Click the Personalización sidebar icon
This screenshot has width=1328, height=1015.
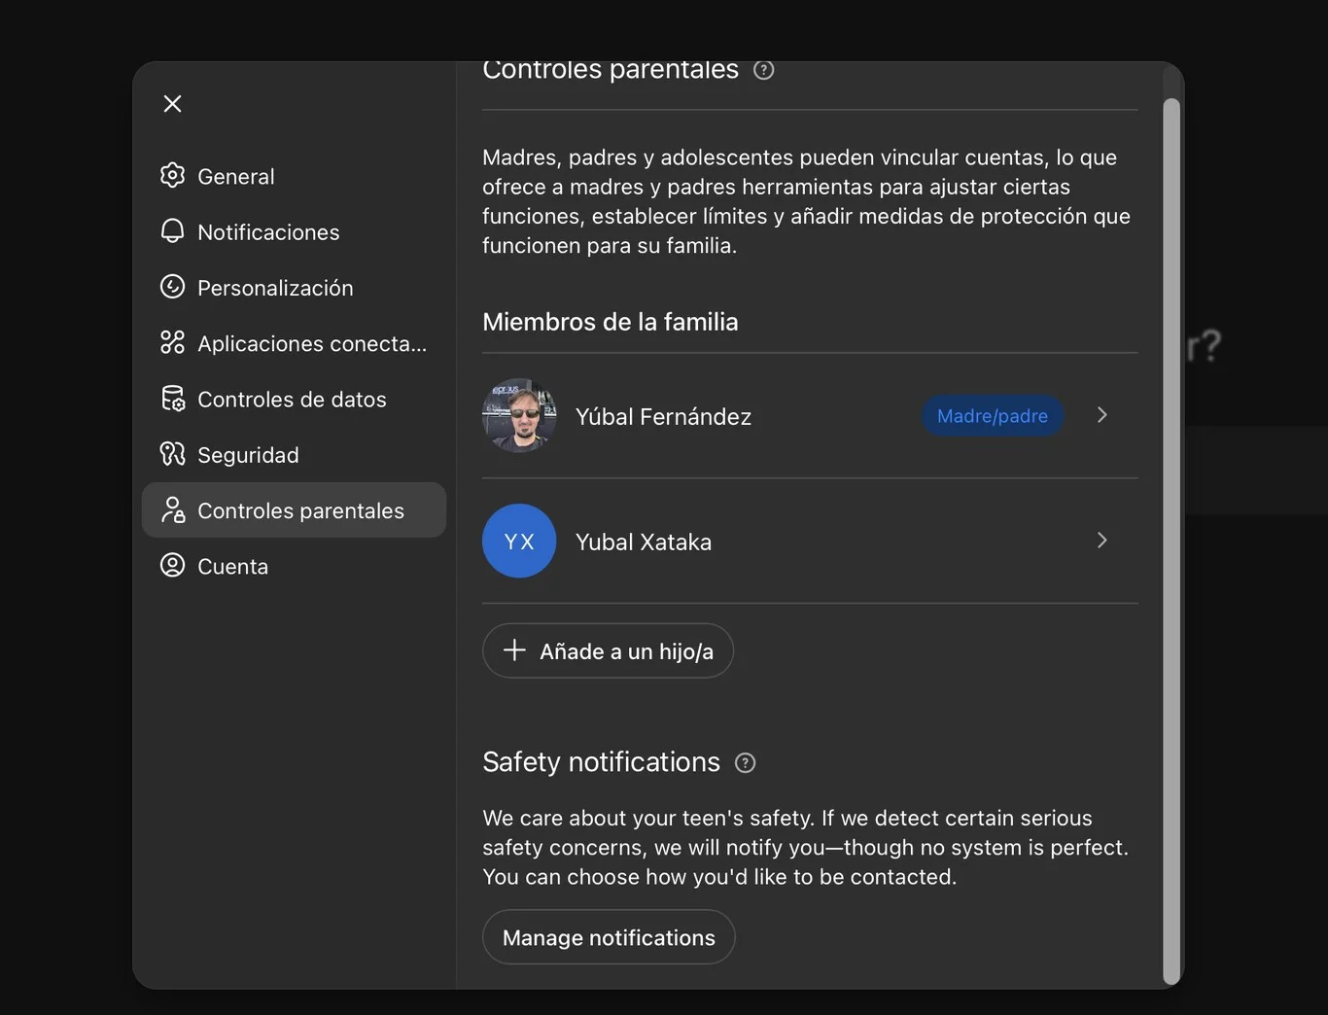(172, 287)
